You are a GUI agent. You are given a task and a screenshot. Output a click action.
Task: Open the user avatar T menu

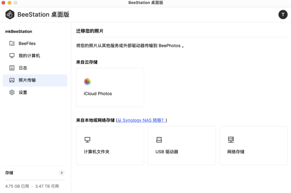pos(283,15)
